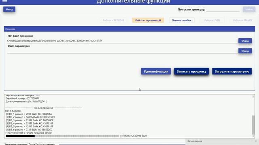259x145 pixels.
Task: Click the начало процесса separator line
Action: pos(43,108)
